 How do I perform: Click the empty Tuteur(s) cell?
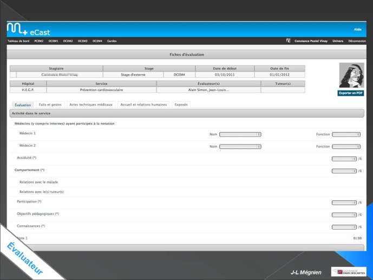283,90
